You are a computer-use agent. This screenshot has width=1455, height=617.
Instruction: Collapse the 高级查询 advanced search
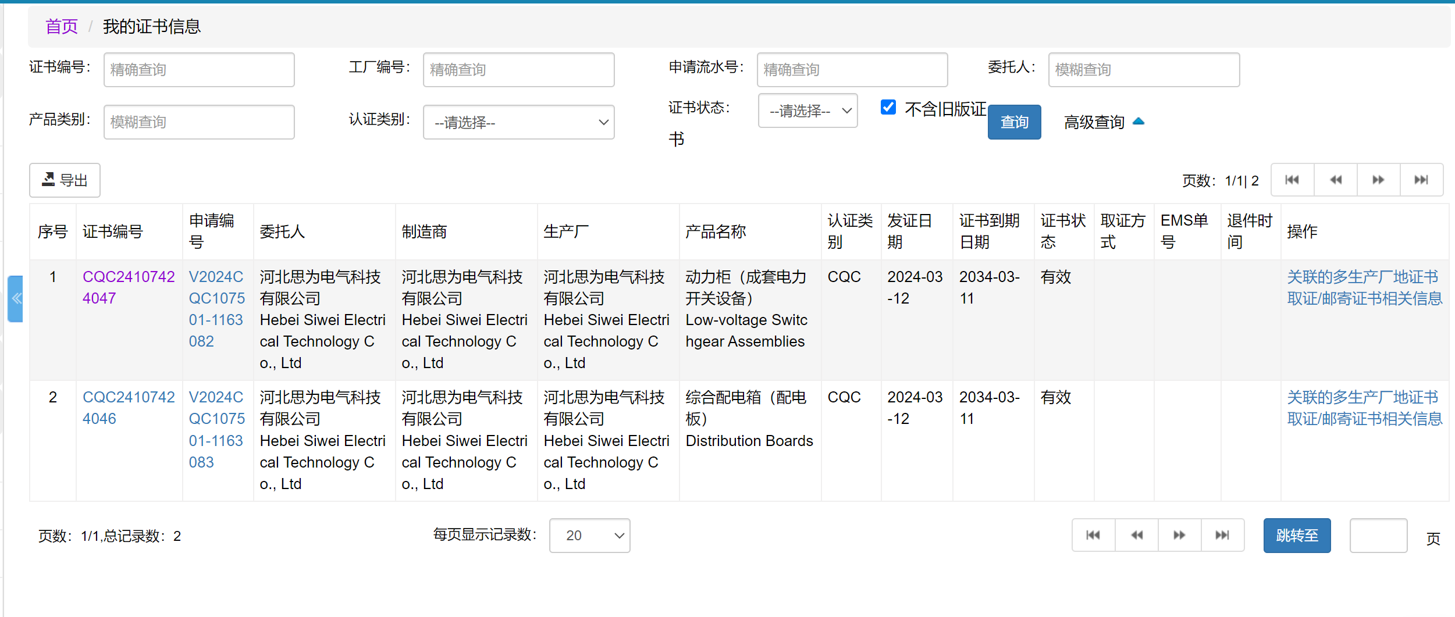point(1104,122)
